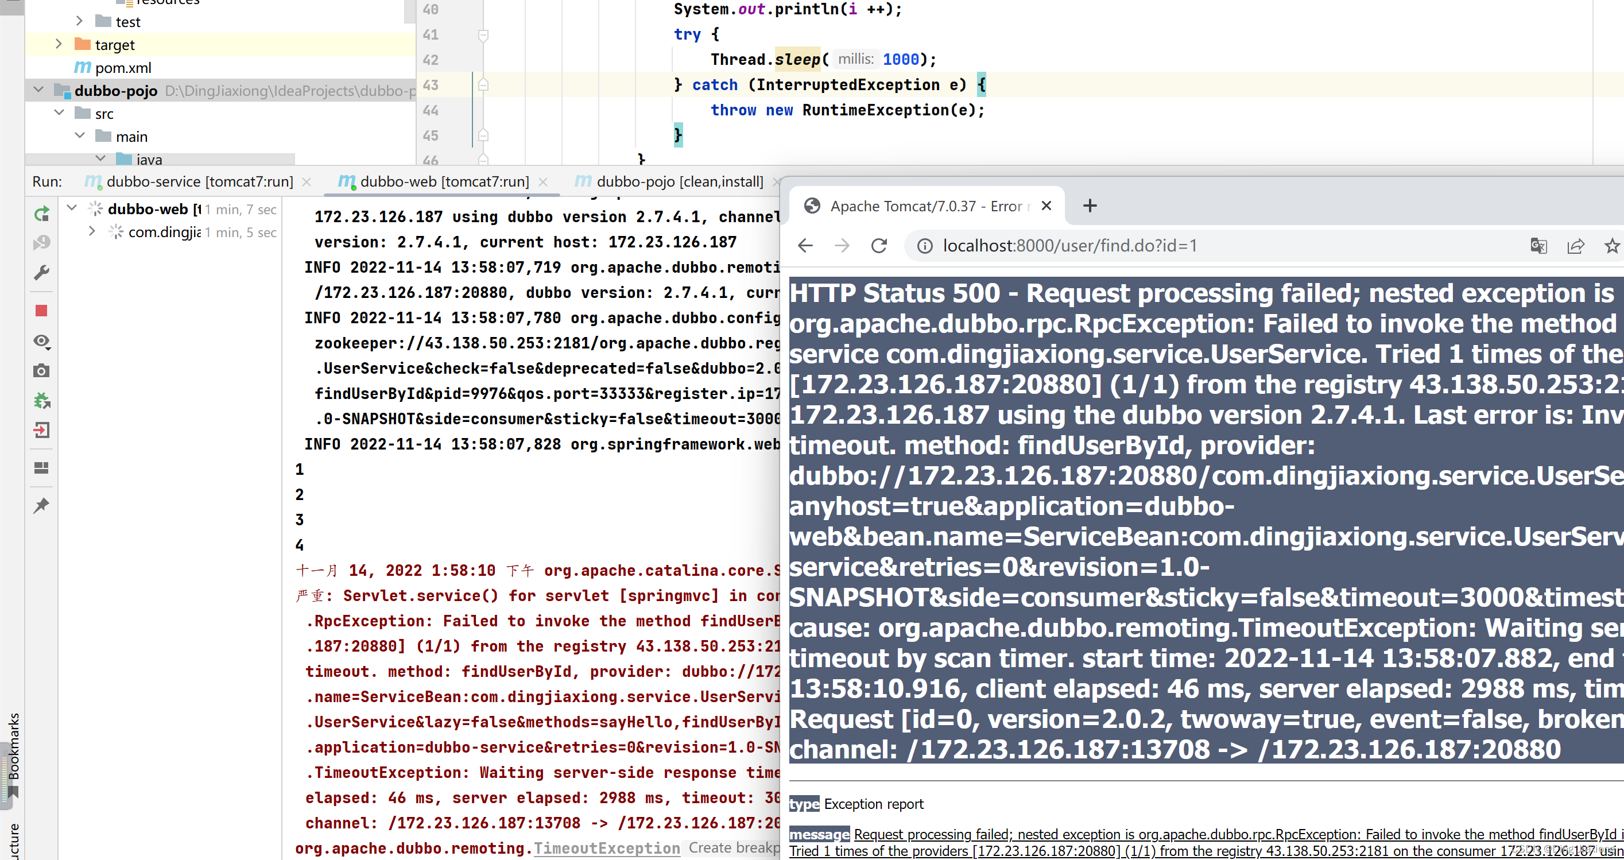Stop the running process with red square
Screen dimensions: 1624x860
pos(41,310)
